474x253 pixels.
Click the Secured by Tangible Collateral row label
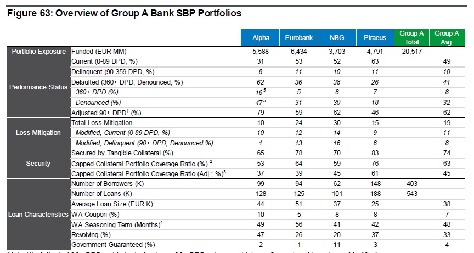[x=120, y=153]
